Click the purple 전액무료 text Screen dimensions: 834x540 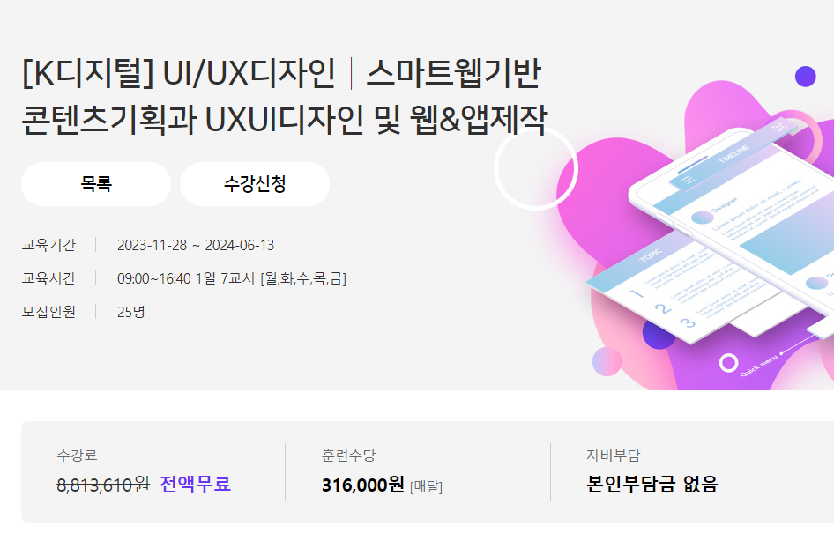tap(195, 485)
